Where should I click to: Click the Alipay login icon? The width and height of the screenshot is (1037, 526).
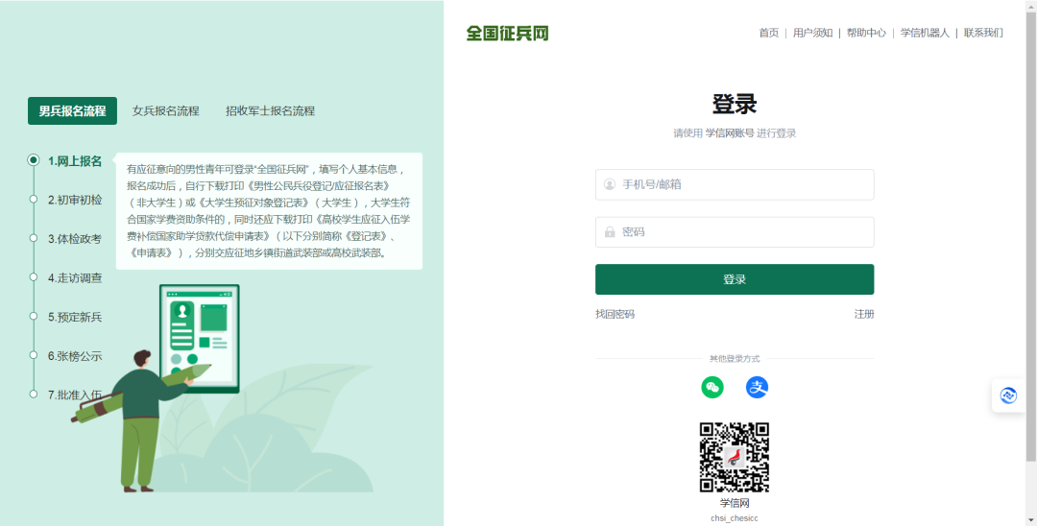click(x=757, y=387)
